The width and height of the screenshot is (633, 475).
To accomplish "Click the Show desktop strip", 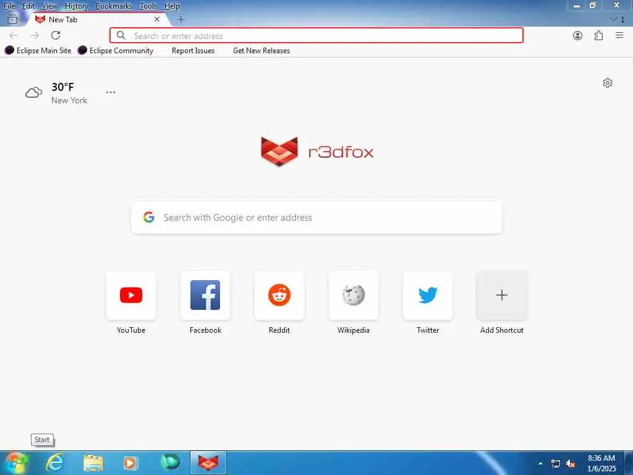I will point(629,463).
